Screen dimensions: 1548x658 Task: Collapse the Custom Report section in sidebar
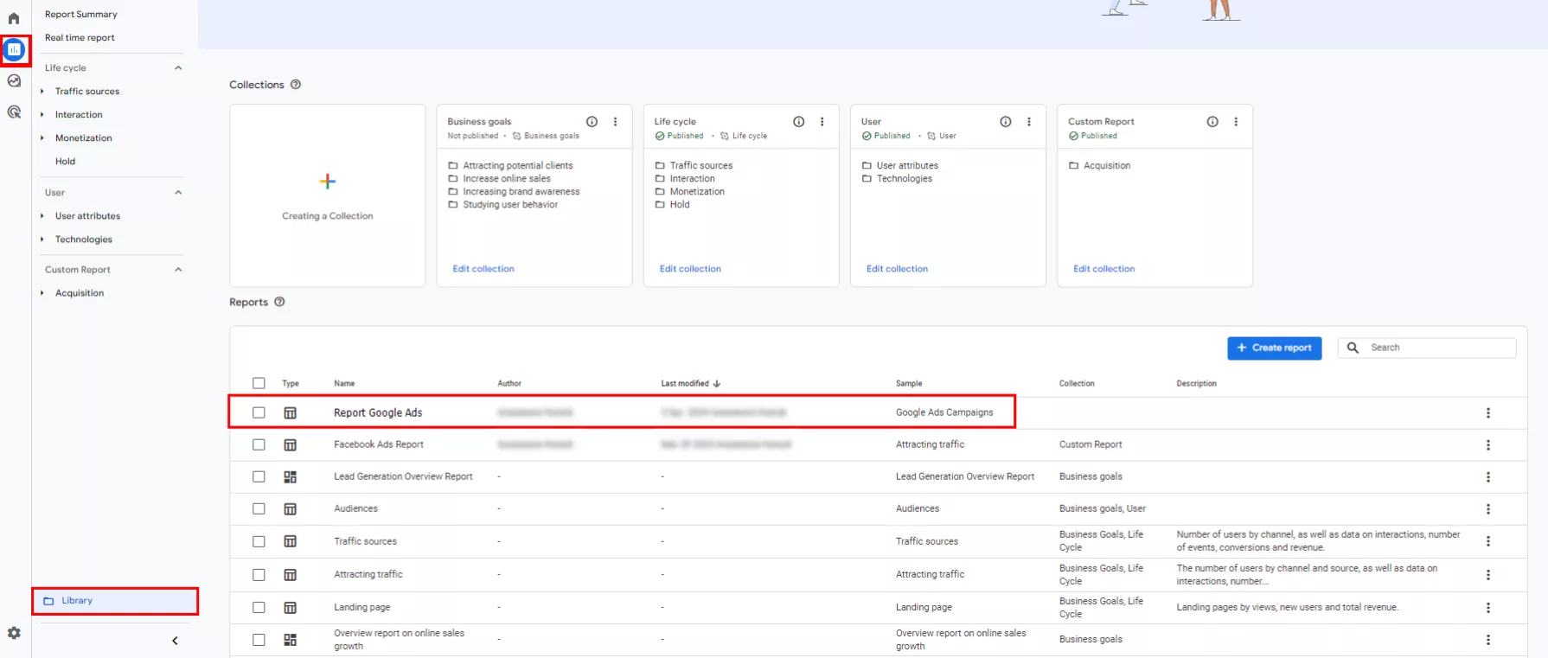(x=178, y=269)
